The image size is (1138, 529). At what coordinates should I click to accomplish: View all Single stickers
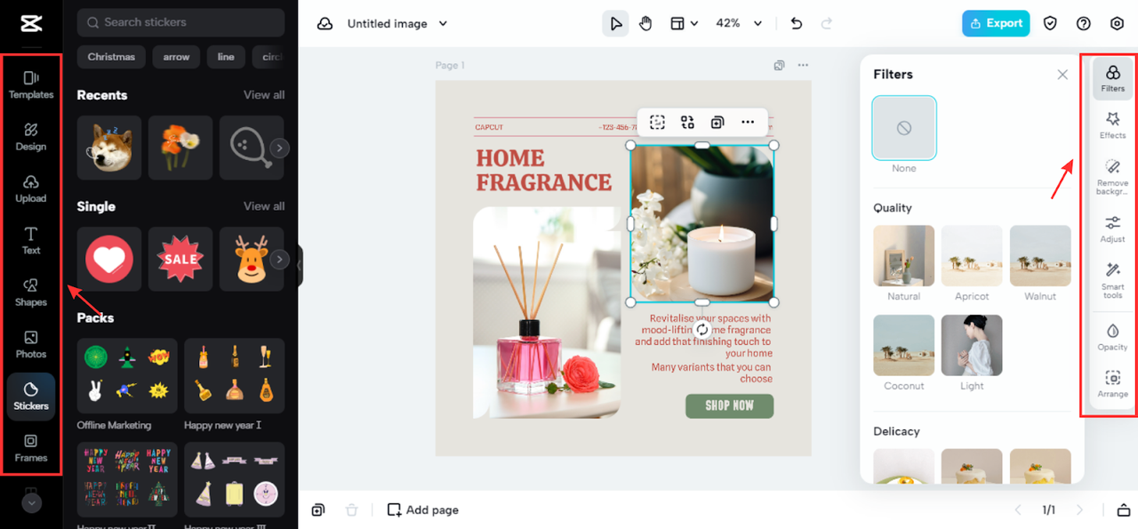point(264,206)
